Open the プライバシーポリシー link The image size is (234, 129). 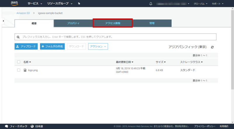205,126
